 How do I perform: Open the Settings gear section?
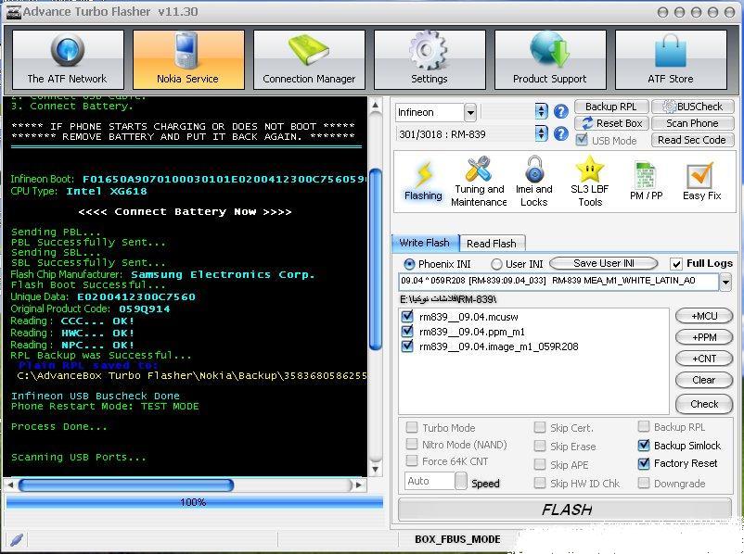tap(430, 59)
